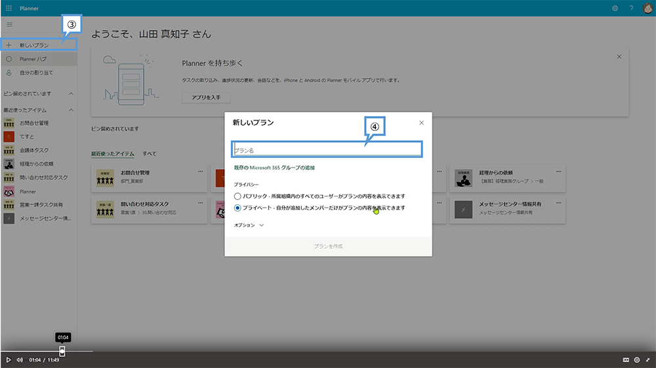
Task: Select the パブリック privacy option
Action: 237,196
